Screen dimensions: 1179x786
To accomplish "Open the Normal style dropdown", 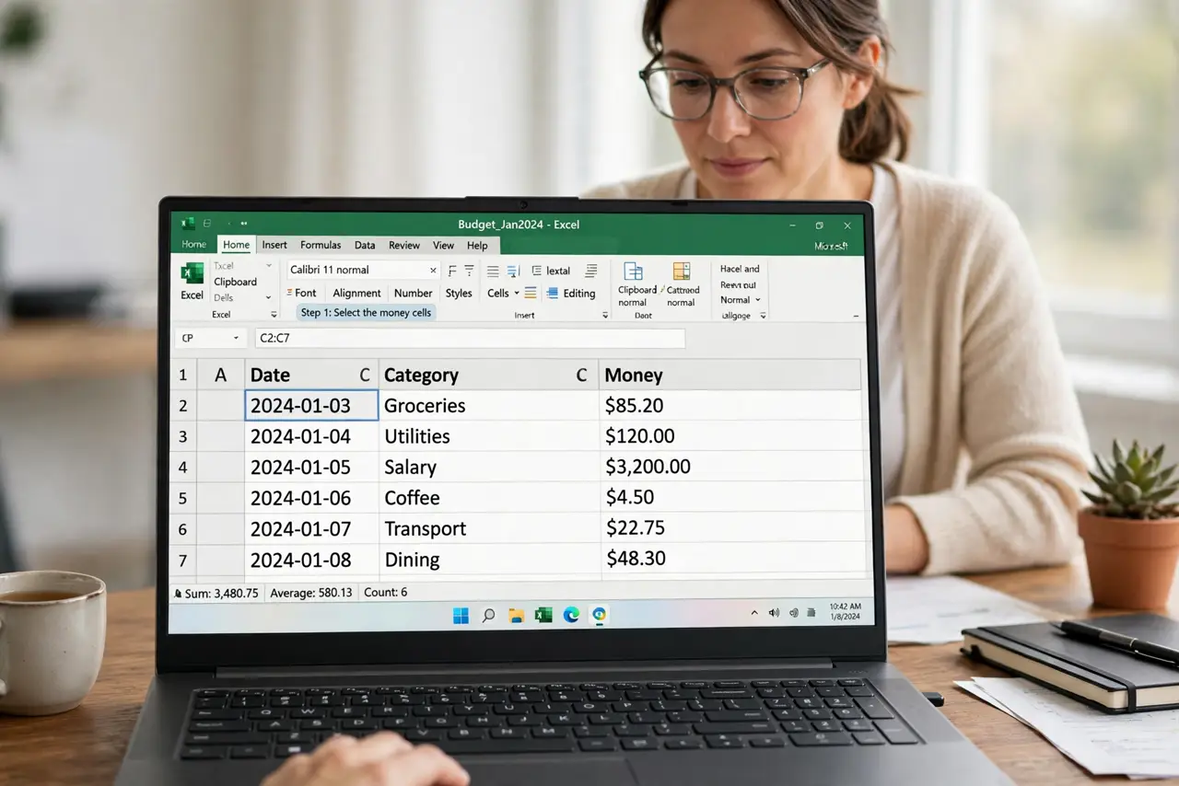I will click(758, 300).
